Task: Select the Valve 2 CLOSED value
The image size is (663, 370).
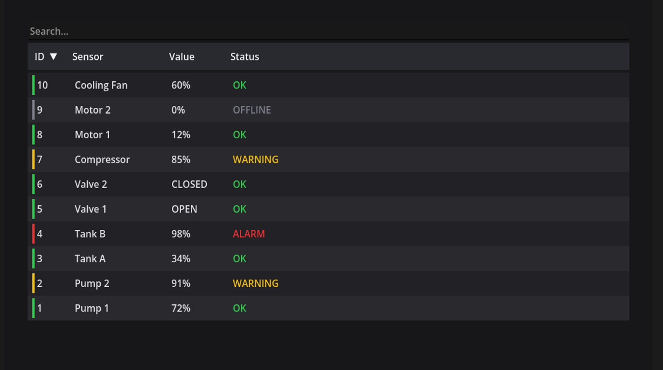Action: (189, 184)
